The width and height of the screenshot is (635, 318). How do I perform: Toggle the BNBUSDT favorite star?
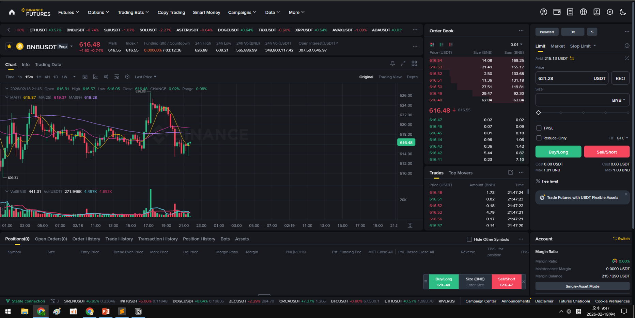coord(9,46)
